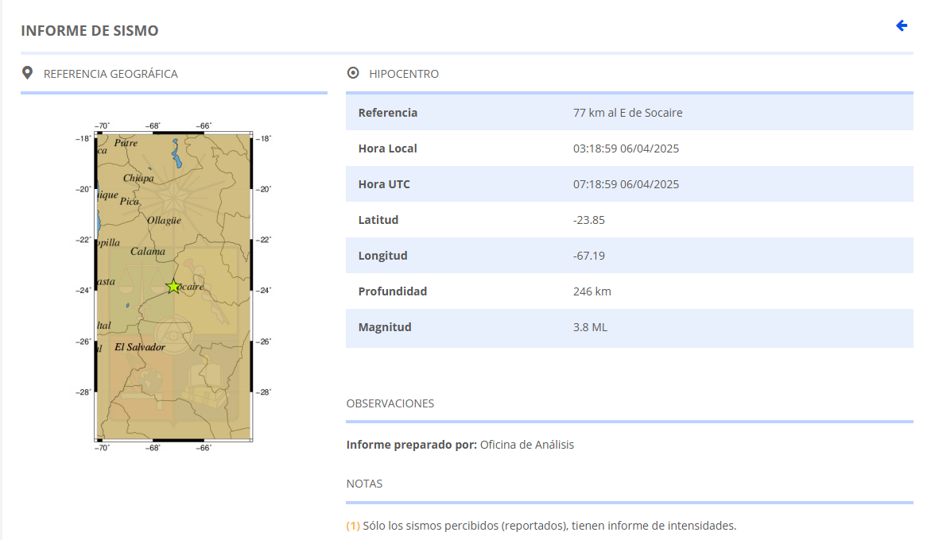Select the Latitud value -23.85

(588, 220)
